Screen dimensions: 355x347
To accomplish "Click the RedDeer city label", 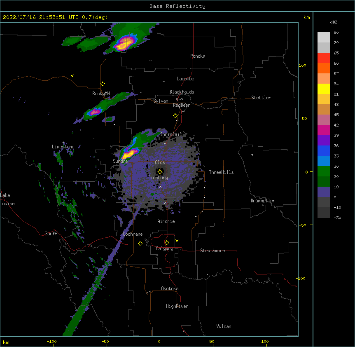I will (x=181, y=105).
